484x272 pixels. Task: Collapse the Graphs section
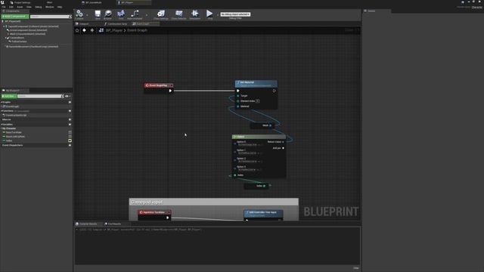tap(2, 102)
